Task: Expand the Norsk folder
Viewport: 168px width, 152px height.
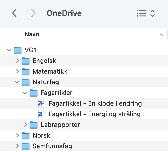Action: tap(18, 135)
